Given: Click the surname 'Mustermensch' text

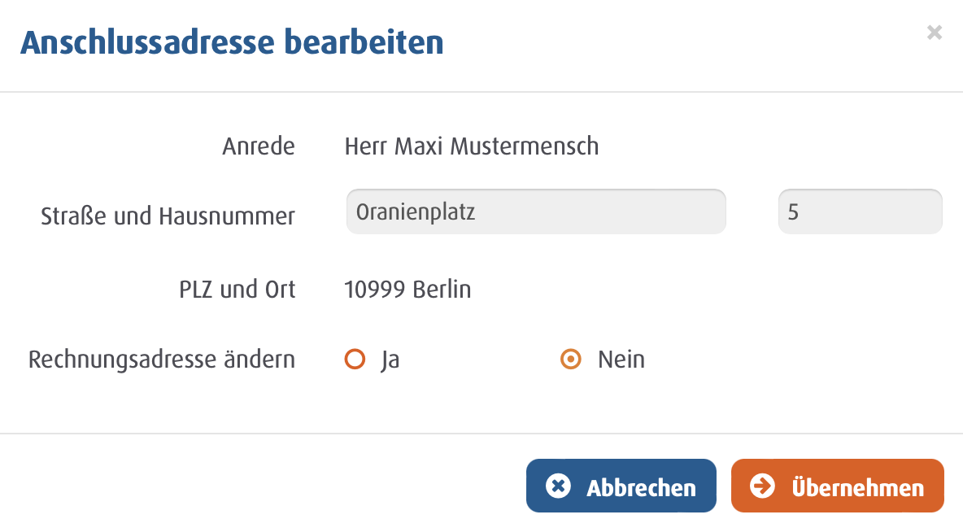Looking at the screenshot, I should pyautogui.click(x=525, y=146).
